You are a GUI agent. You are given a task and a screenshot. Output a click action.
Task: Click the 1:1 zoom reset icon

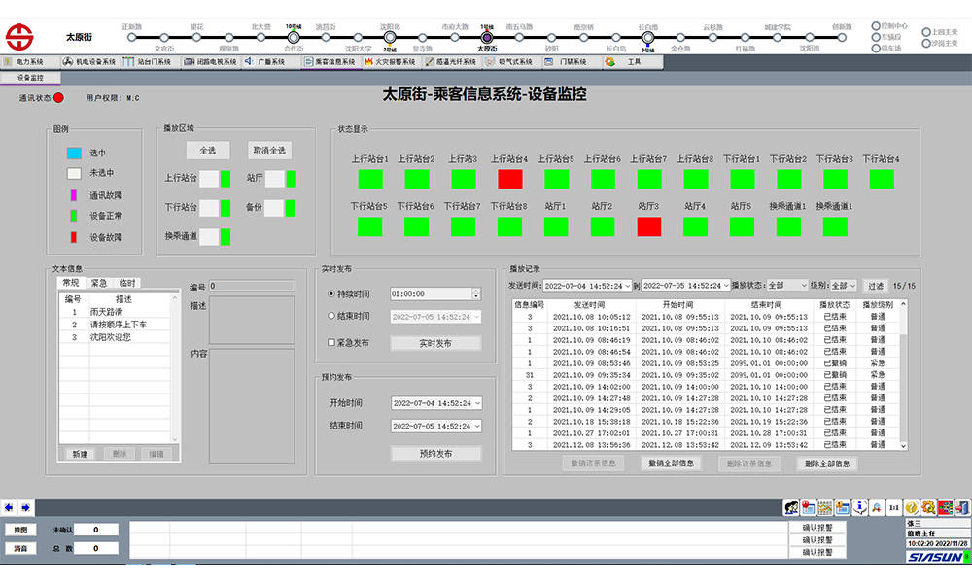(894, 508)
